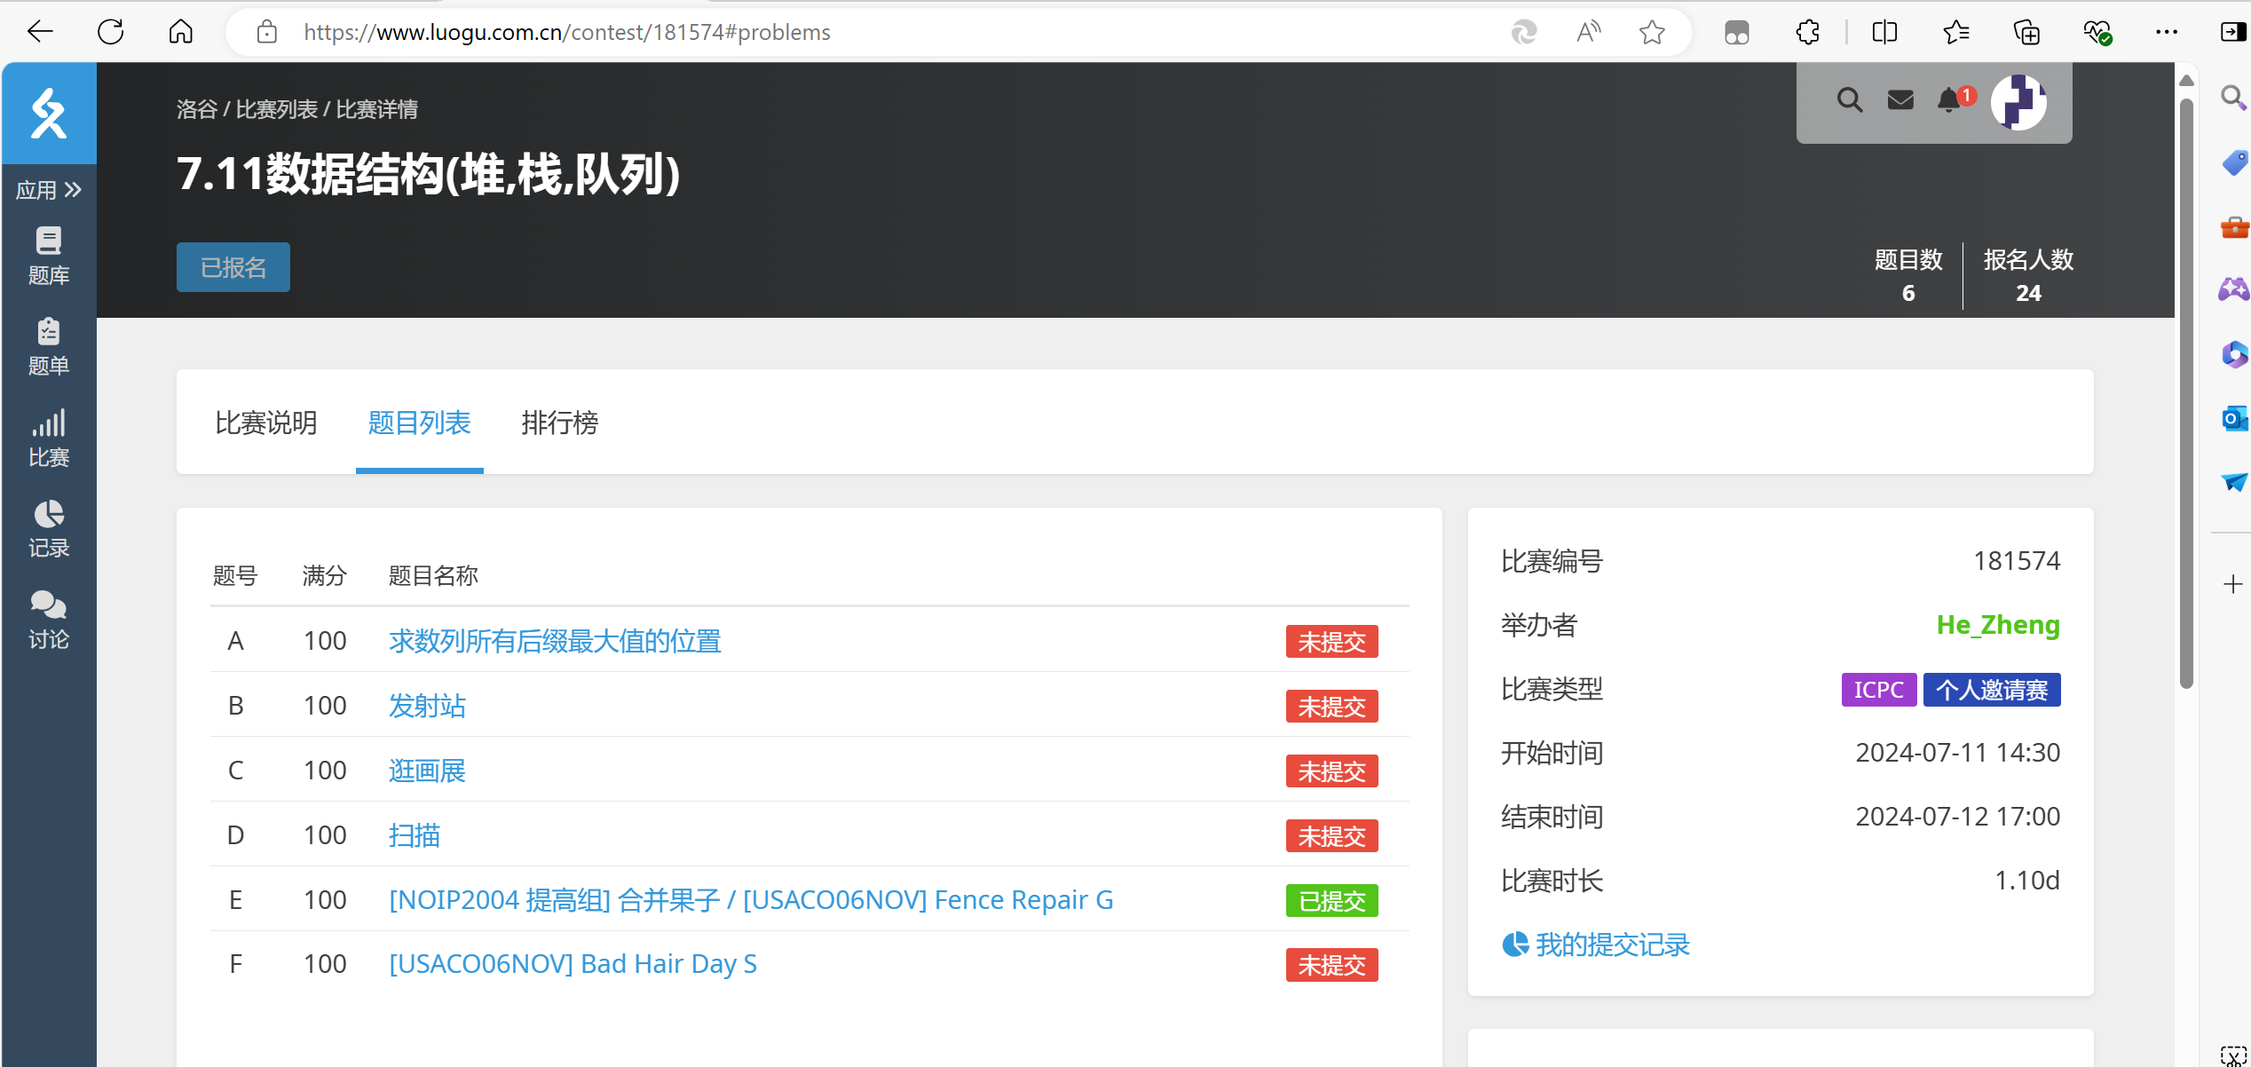Click the search magnifier in header
Image resolution: width=2251 pixels, height=1067 pixels.
(1849, 100)
